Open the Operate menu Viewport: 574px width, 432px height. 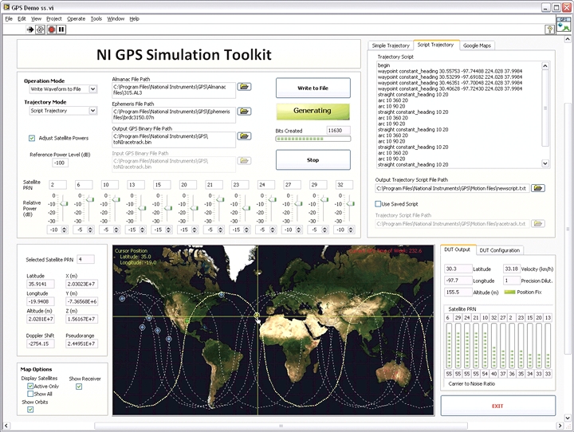point(76,18)
